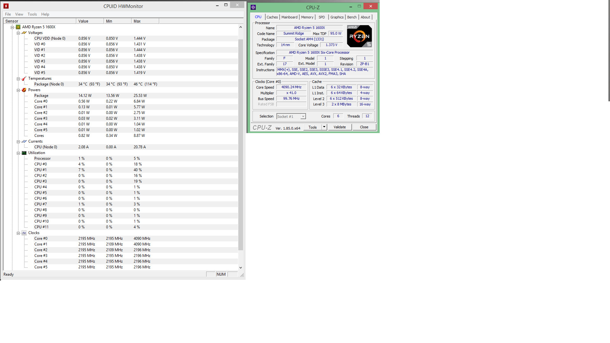The height and width of the screenshot is (343, 610).
Task: Open the View menu in HWMonitor
Action: (x=19, y=14)
